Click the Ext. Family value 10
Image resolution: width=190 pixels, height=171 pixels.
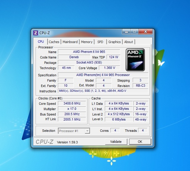pos(66,85)
